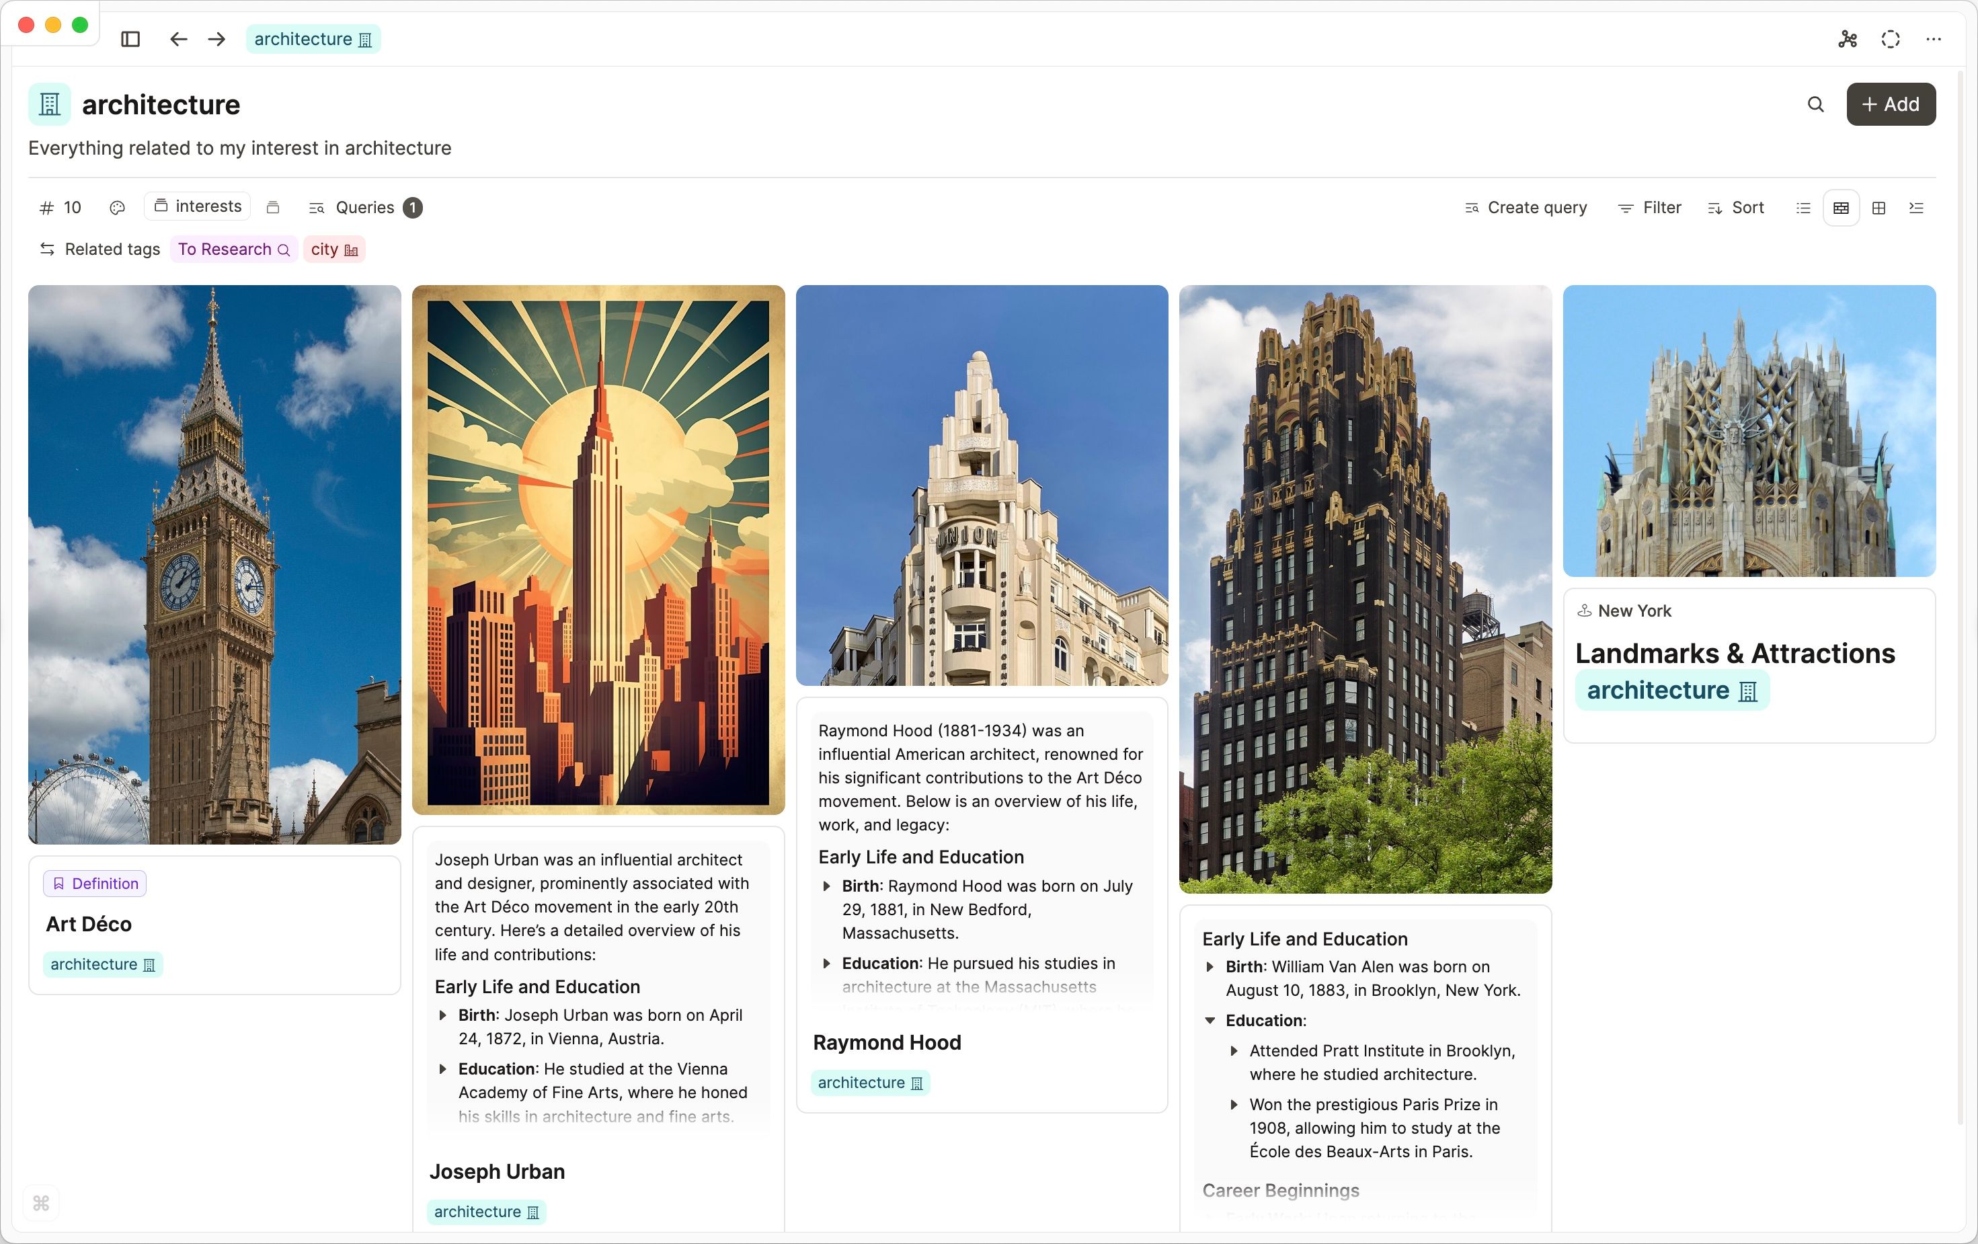Viewport: 1978px width, 1244px height.
Task: Click the architecture building page icon
Action: point(49,104)
